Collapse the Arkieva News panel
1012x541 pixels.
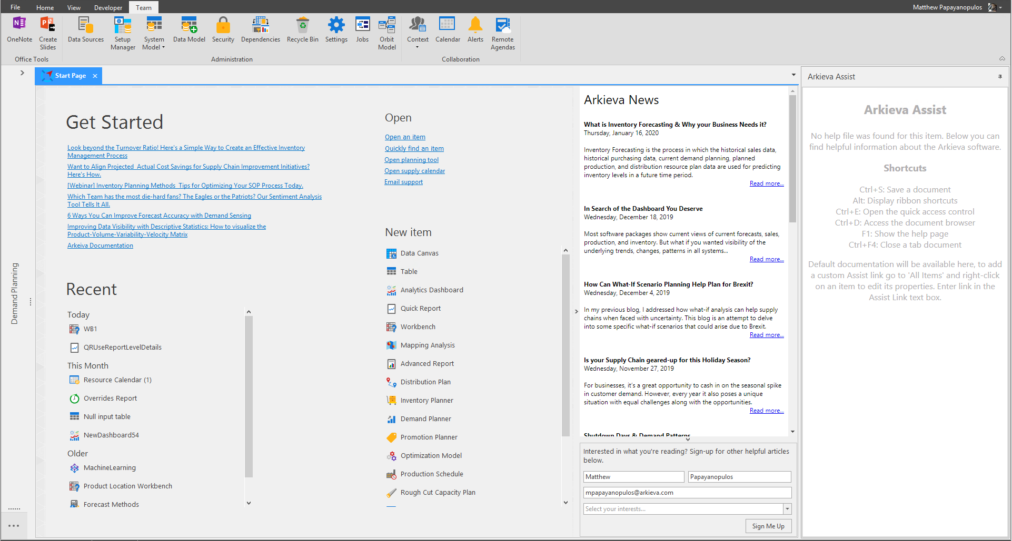pyautogui.click(x=576, y=311)
